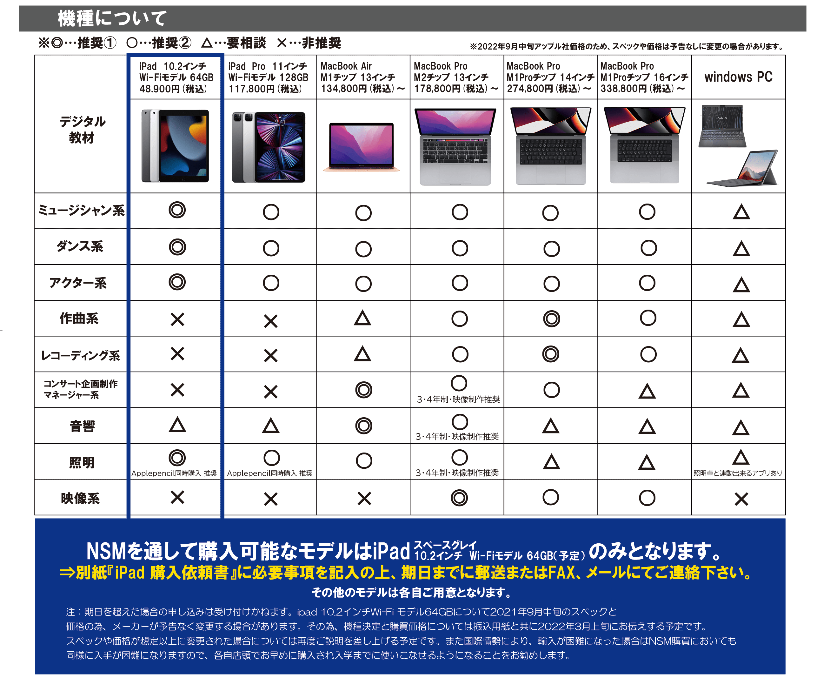Click the iPad 10.2インチ product image

pos(175,146)
